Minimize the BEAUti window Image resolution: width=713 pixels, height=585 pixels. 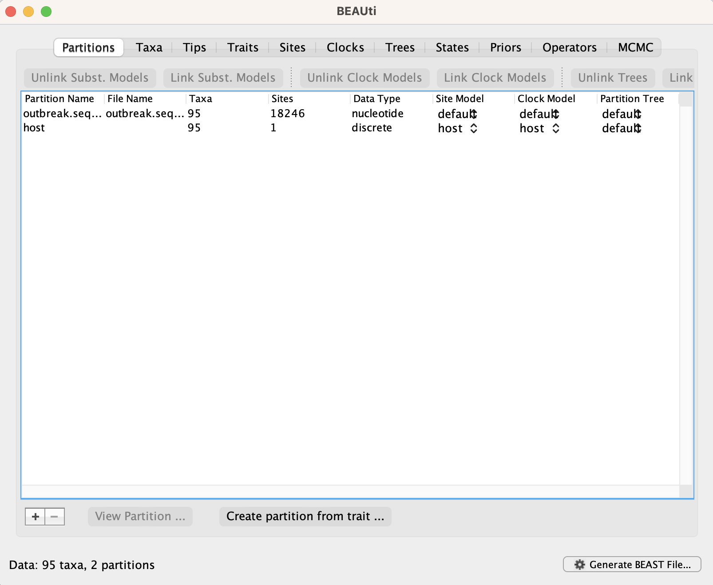pos(28,12)
